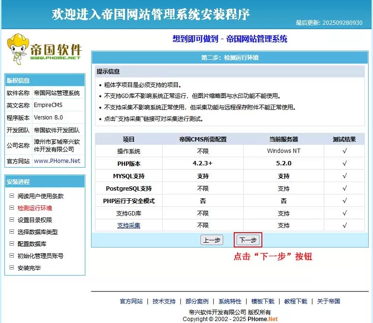Click the 想到即可做到 - 帝国网站管理系统 slogan
Viewport: 373px width, 323px height.
coord(230,39)
